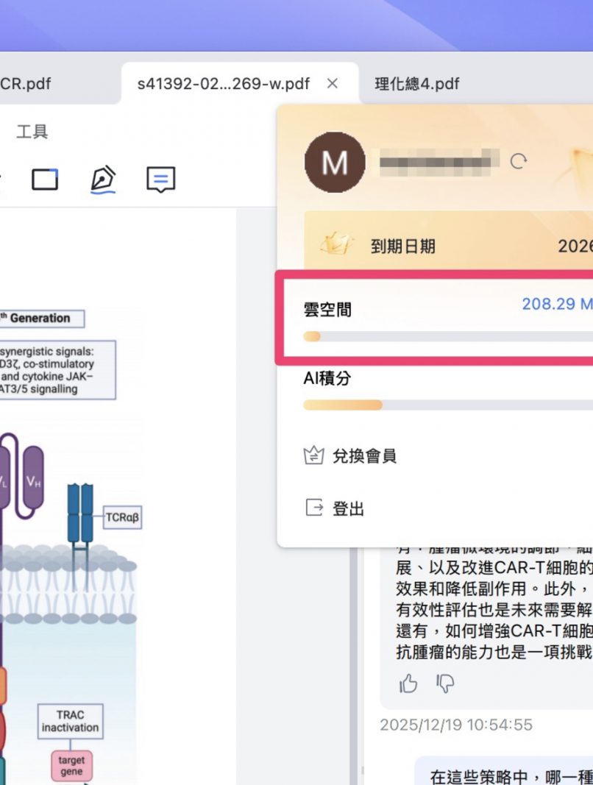Click the TRAC inactivation label in the figure
Viewport: 593px width, 785px height.
71,721
